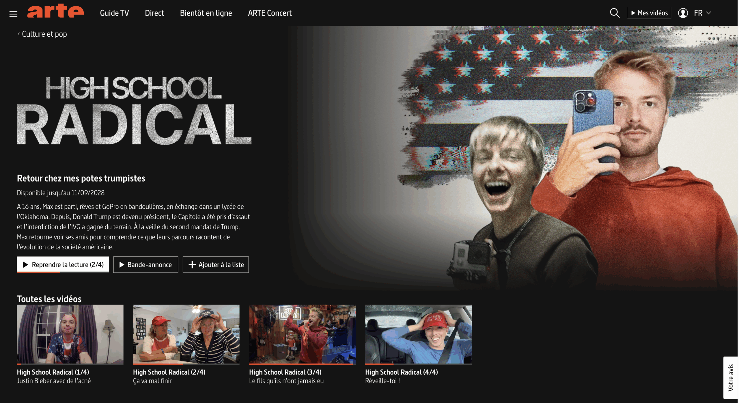Open the Guide TV menu item
Viewport: 739px width, 403px height.
[x=114, y=13]
